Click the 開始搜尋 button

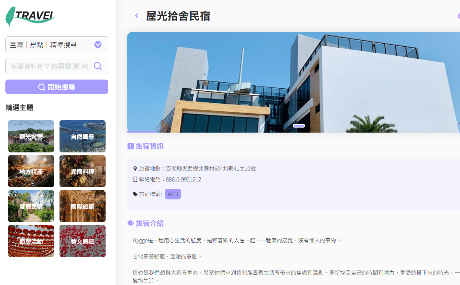57,87
